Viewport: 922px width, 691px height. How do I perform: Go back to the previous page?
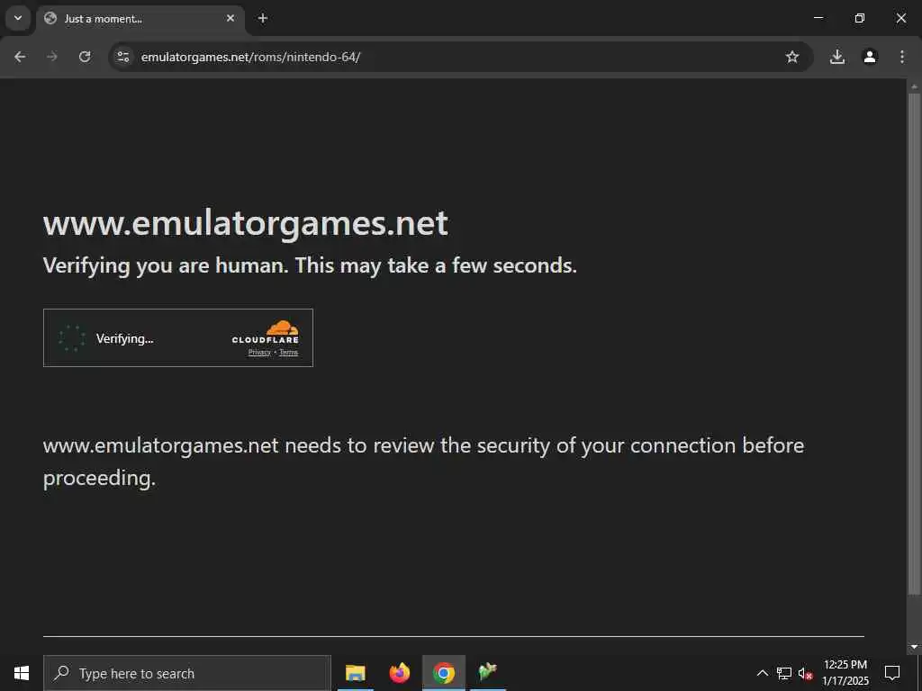click(x=20, y=57)
